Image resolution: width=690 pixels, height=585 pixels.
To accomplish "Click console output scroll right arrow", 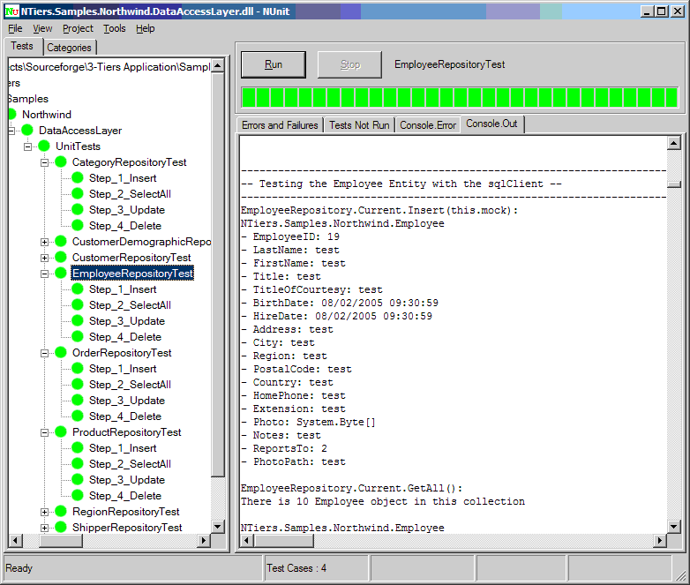I will (x=660, y=540).
